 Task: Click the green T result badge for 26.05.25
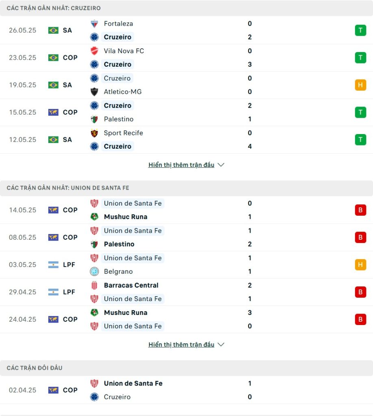(x=360, y=30)
